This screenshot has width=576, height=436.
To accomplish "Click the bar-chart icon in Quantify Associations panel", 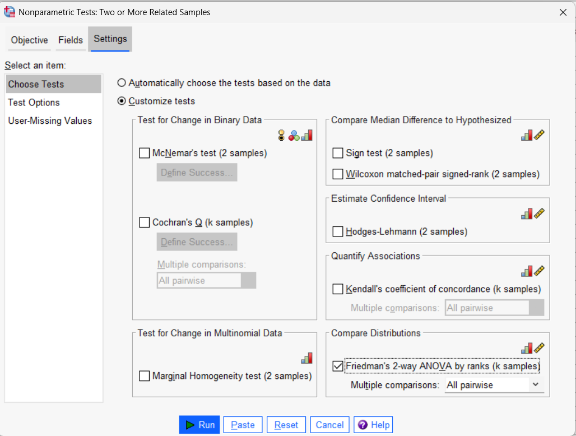I will (x=527, y=271).
